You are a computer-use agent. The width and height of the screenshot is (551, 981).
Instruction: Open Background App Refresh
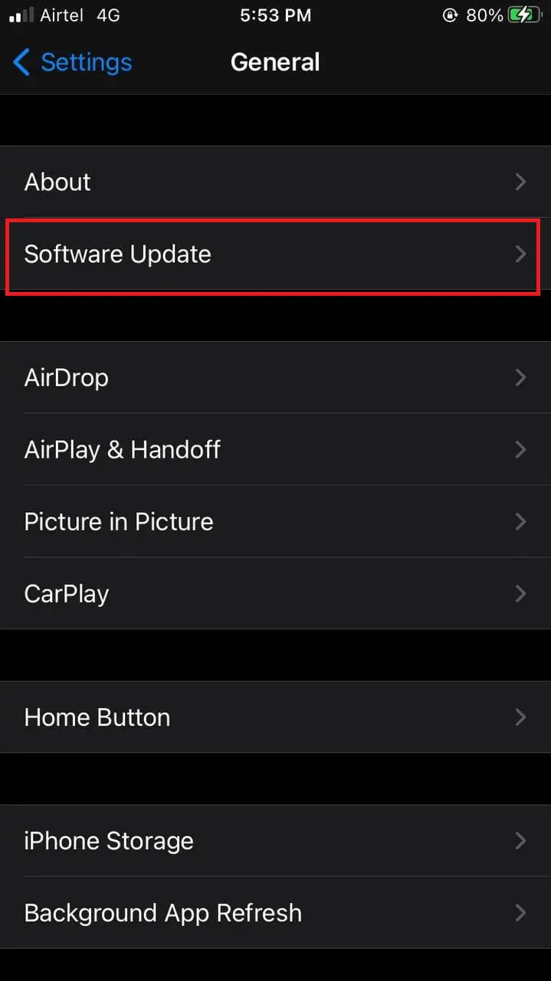click(275, 913)
